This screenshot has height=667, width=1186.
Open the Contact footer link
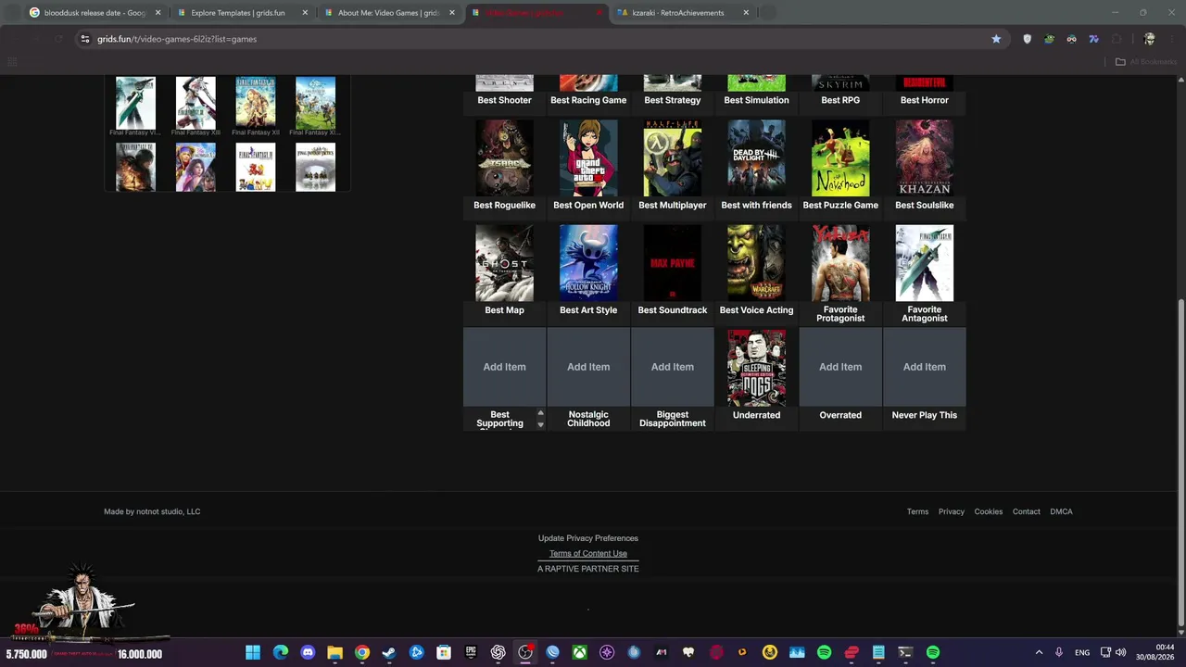tap(1026, 511)
